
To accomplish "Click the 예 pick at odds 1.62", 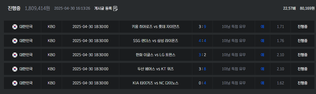I will click(262, 83).
